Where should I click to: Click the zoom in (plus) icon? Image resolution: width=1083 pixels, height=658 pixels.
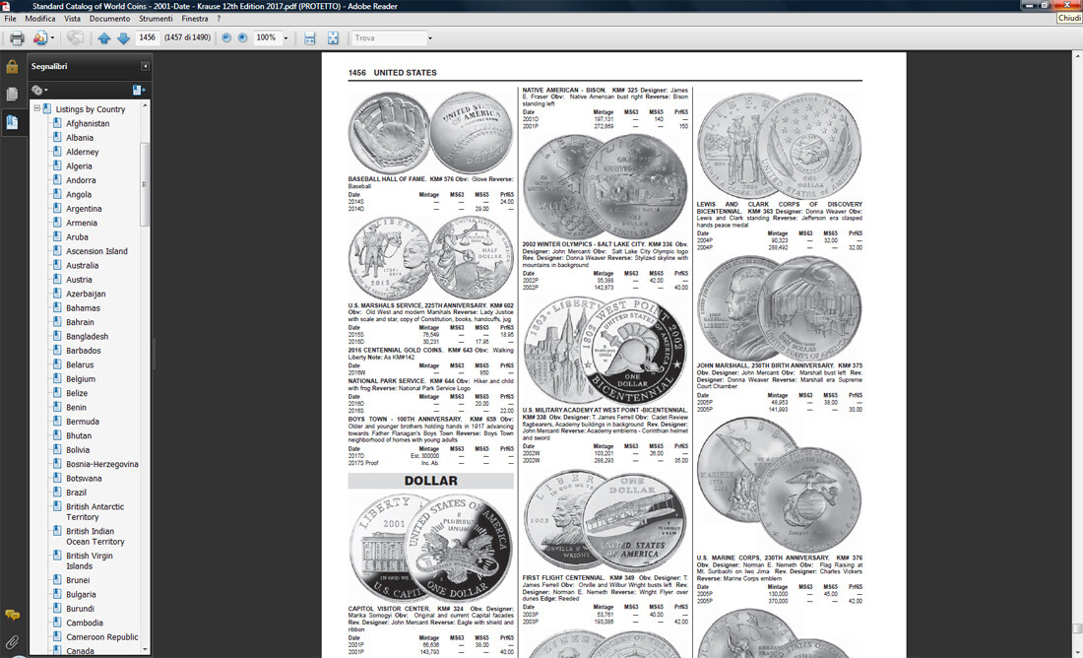tap(242, 38)
